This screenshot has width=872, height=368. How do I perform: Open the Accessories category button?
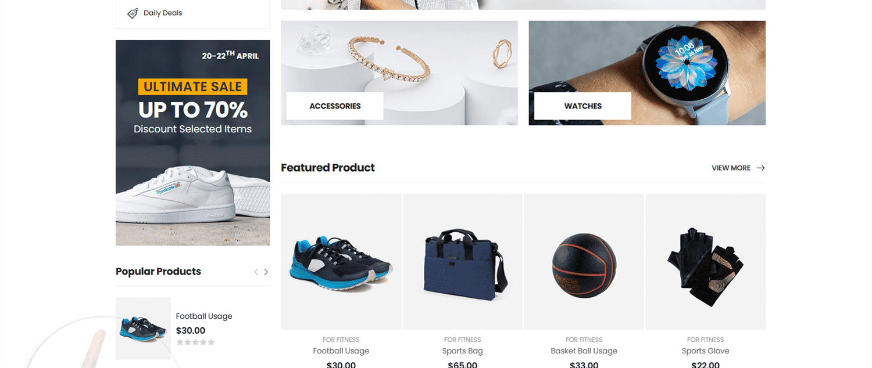point(335,106)
